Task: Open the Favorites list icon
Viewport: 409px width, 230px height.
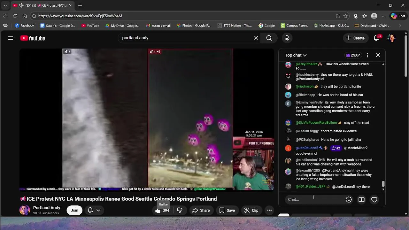Action: 365,16
